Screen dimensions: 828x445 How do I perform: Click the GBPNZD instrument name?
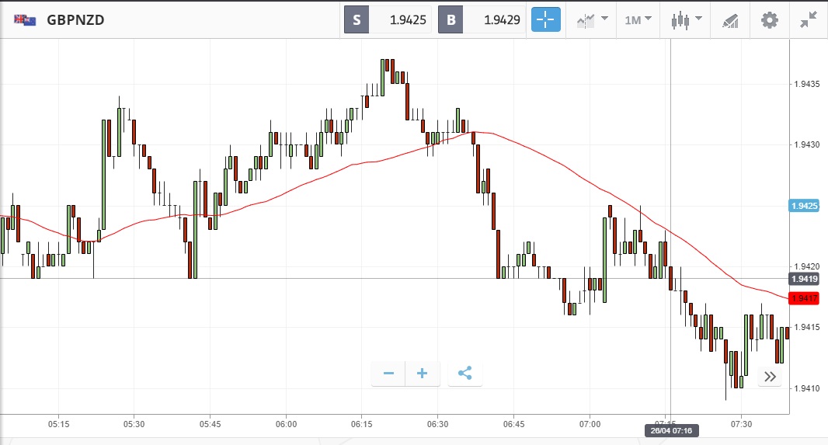pyautogui.click(x=75, y=20)
